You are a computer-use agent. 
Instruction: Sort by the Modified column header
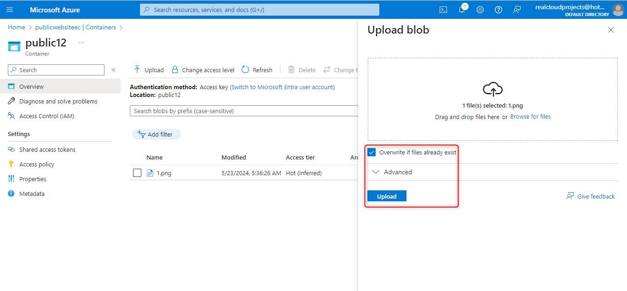(x=234, y=157)
